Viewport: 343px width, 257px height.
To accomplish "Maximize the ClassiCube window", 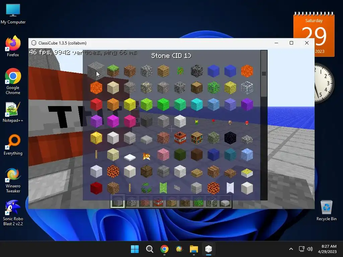I will point(291,43).
